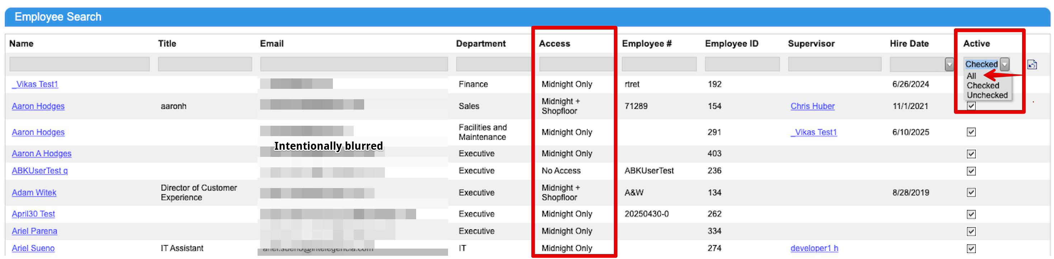Screen dimensions: 1054x259
Task: Click the Department filter field
Action: (x=493, y=64)
